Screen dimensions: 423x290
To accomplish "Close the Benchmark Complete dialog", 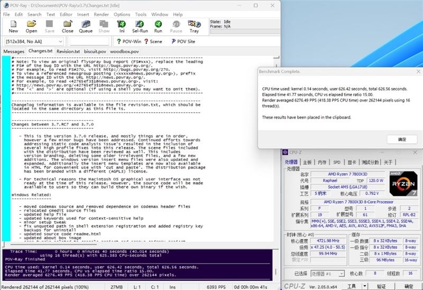I will click(418, 71).
